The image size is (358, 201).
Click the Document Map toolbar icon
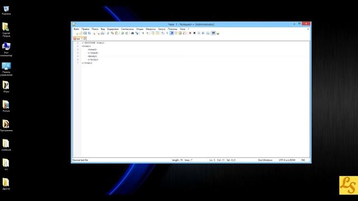[180, 33]
